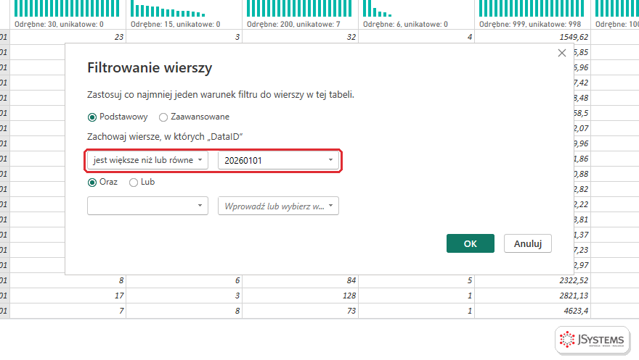Image resolution: width=639 pixels, height=360 pixels.
Task: Select the cell with value 2322,52
Action: pos(533,280)
